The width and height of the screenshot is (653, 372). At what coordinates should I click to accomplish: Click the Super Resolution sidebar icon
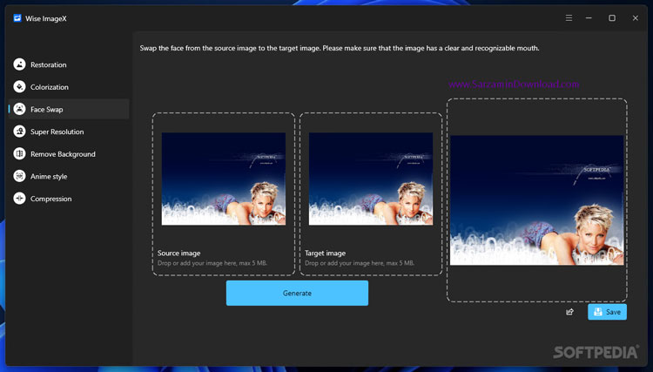[x=19, y=132]
